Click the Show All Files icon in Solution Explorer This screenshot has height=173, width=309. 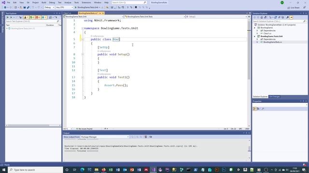283,17
